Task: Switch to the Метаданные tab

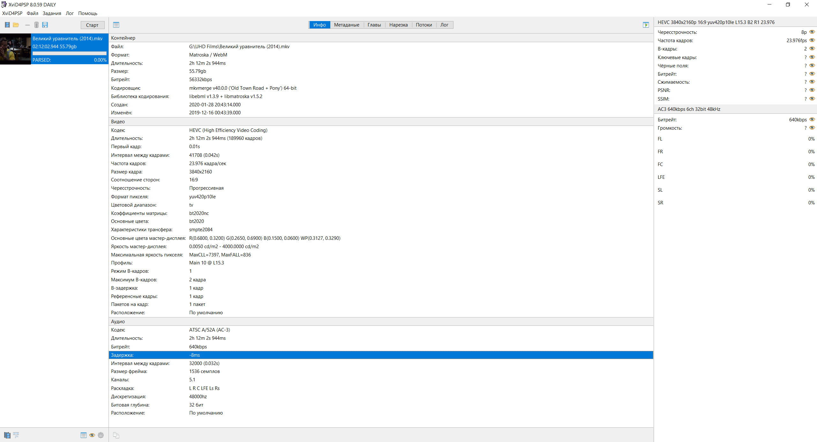Action: coord(346,25)
